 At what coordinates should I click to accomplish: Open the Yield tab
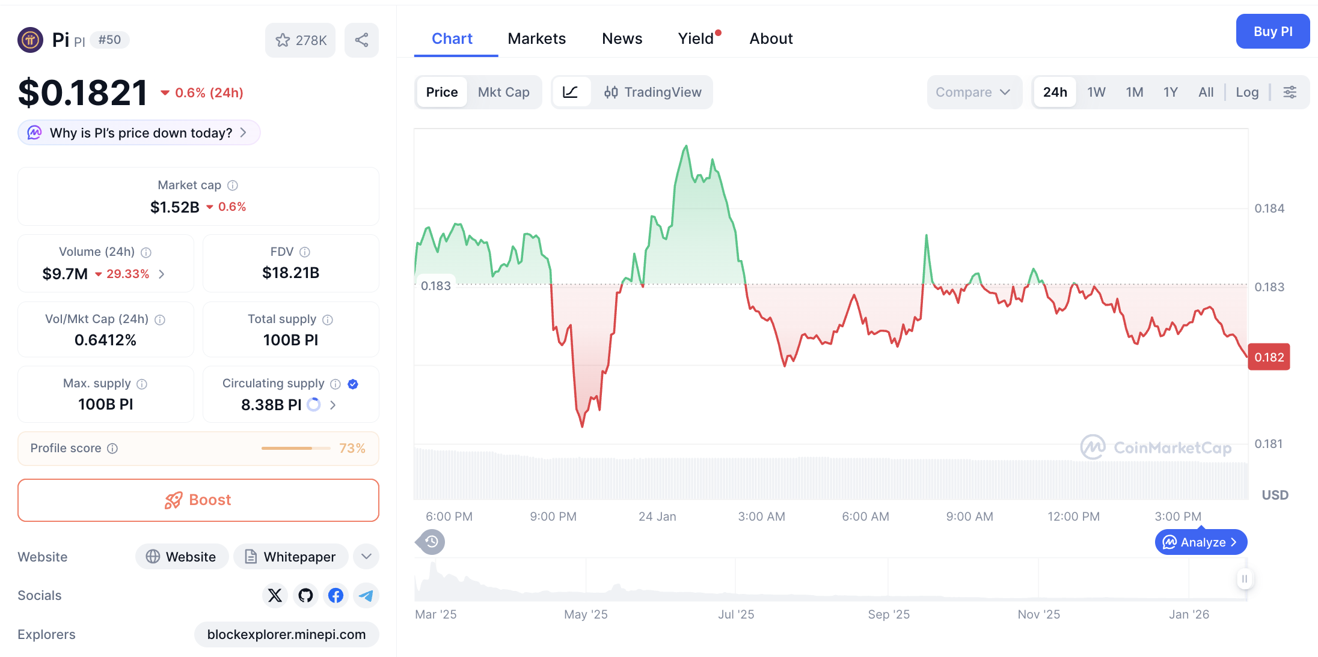696,38
